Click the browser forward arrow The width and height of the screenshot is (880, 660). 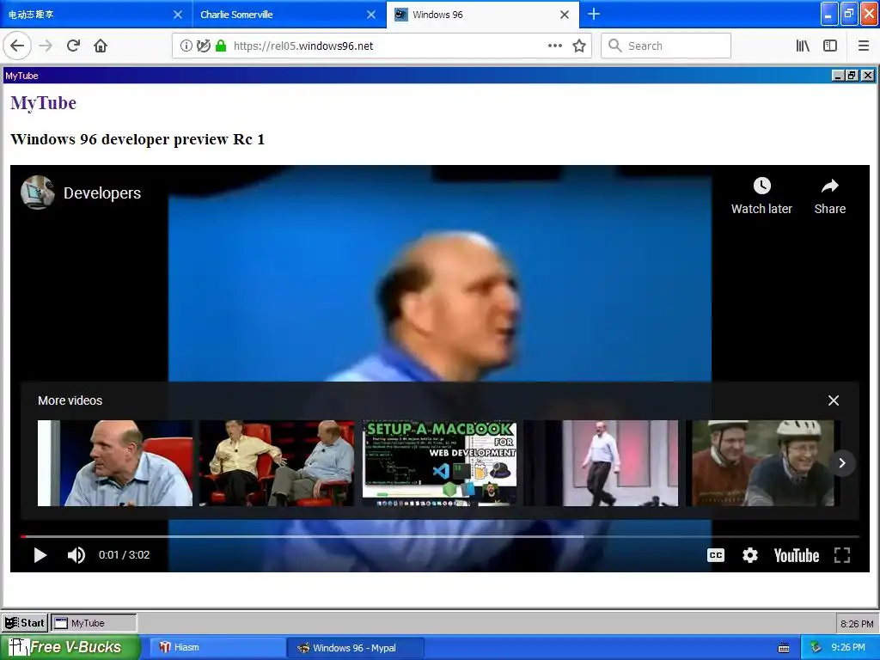coord(46,46)
